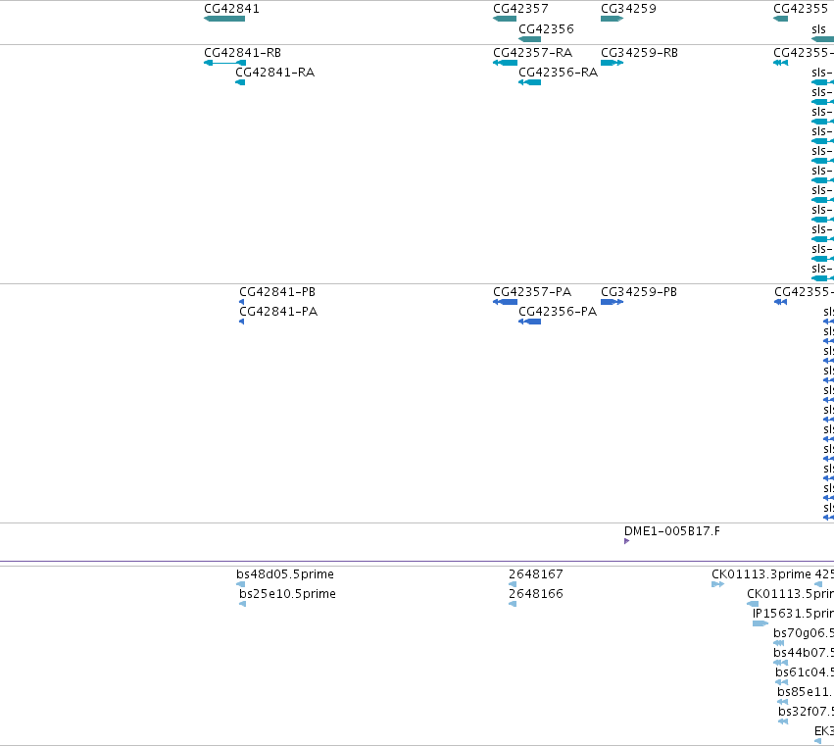Click the 2648166 label text
The width and height of the screenshot is (834, 746).
[536, 594]
